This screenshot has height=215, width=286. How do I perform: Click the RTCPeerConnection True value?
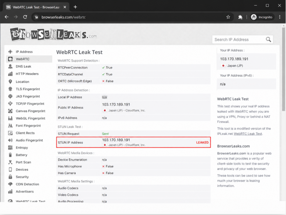click(107, 68)
